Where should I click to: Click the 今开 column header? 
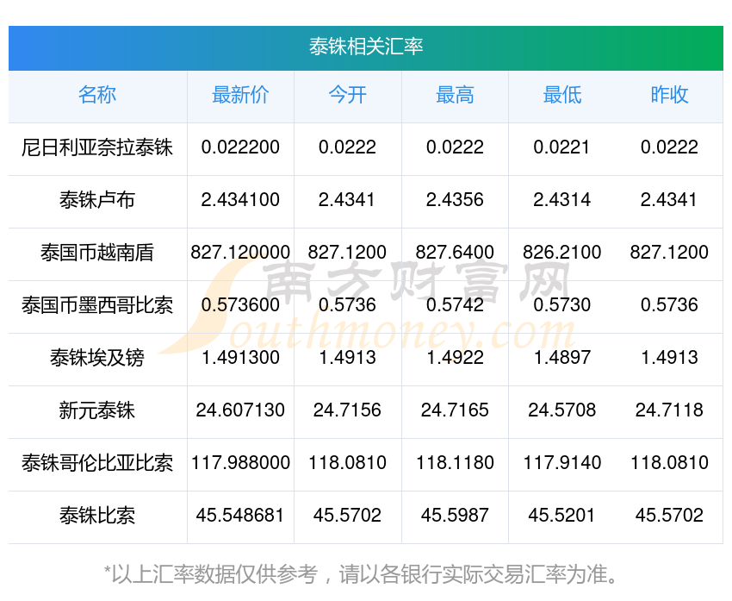[x=347, y=95]
